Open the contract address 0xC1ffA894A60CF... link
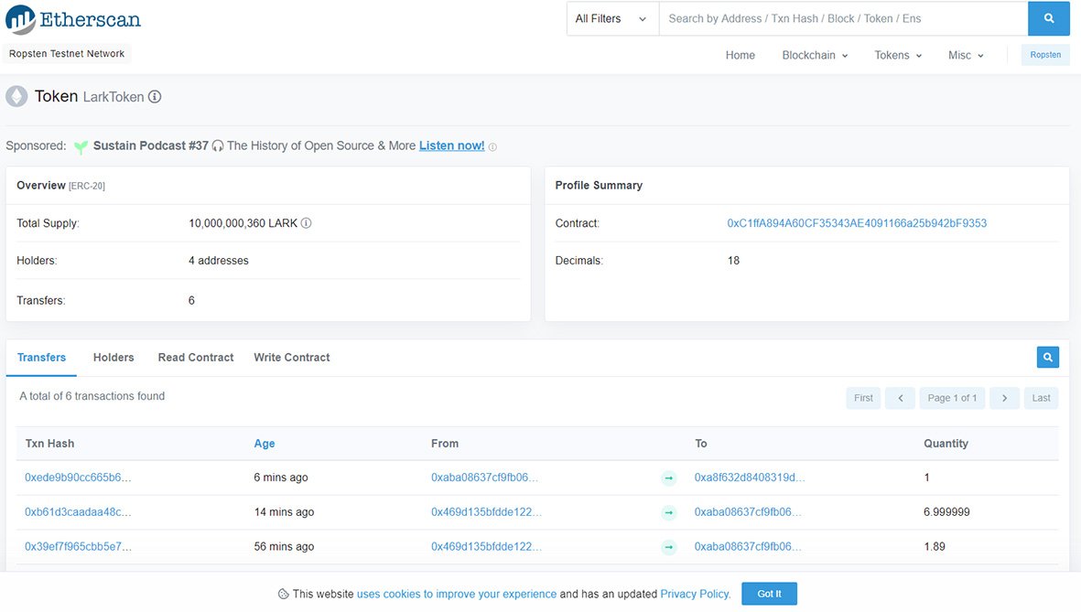Image resolution: width=1081 pixels, height=612 pixels. (857, 223)
